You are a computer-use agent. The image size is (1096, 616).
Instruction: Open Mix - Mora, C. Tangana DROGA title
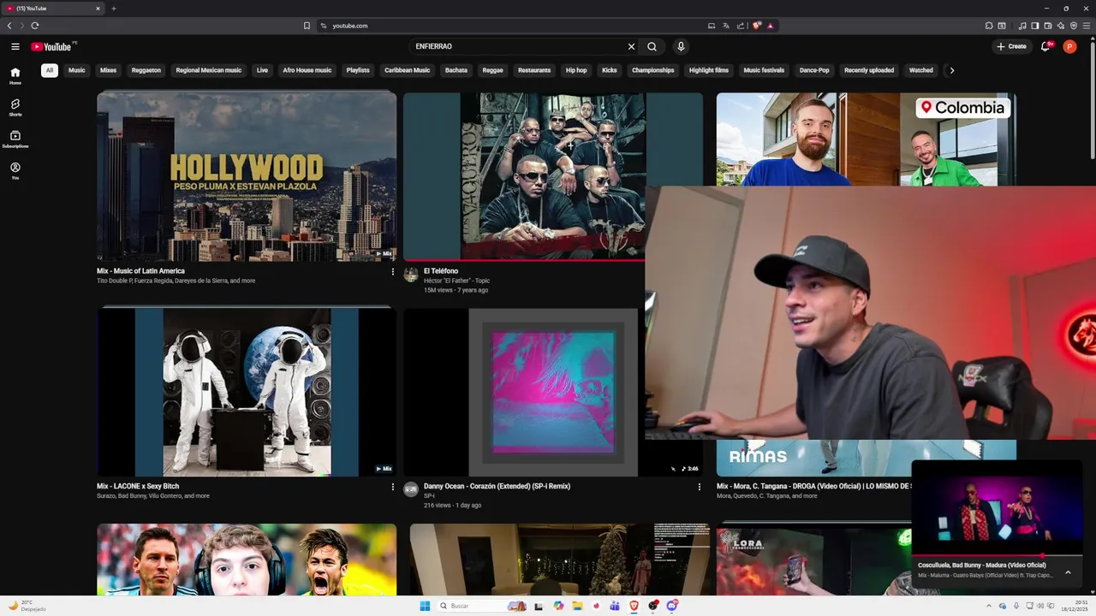(x=813, y=486)
